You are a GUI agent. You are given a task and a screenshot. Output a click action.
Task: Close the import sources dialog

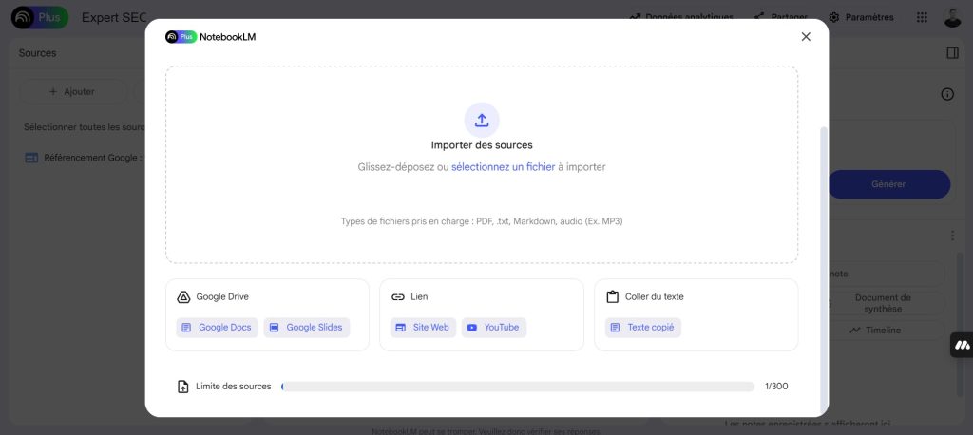[x=806, y=37]
